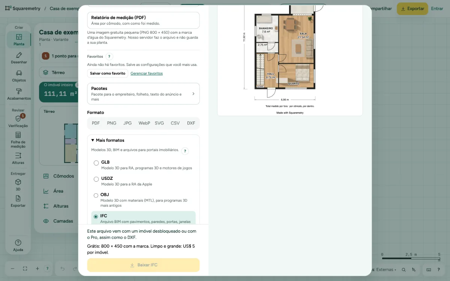Click Salvar como favorito button
This screenshot has height=281, width=450.
tap(108, 73)
